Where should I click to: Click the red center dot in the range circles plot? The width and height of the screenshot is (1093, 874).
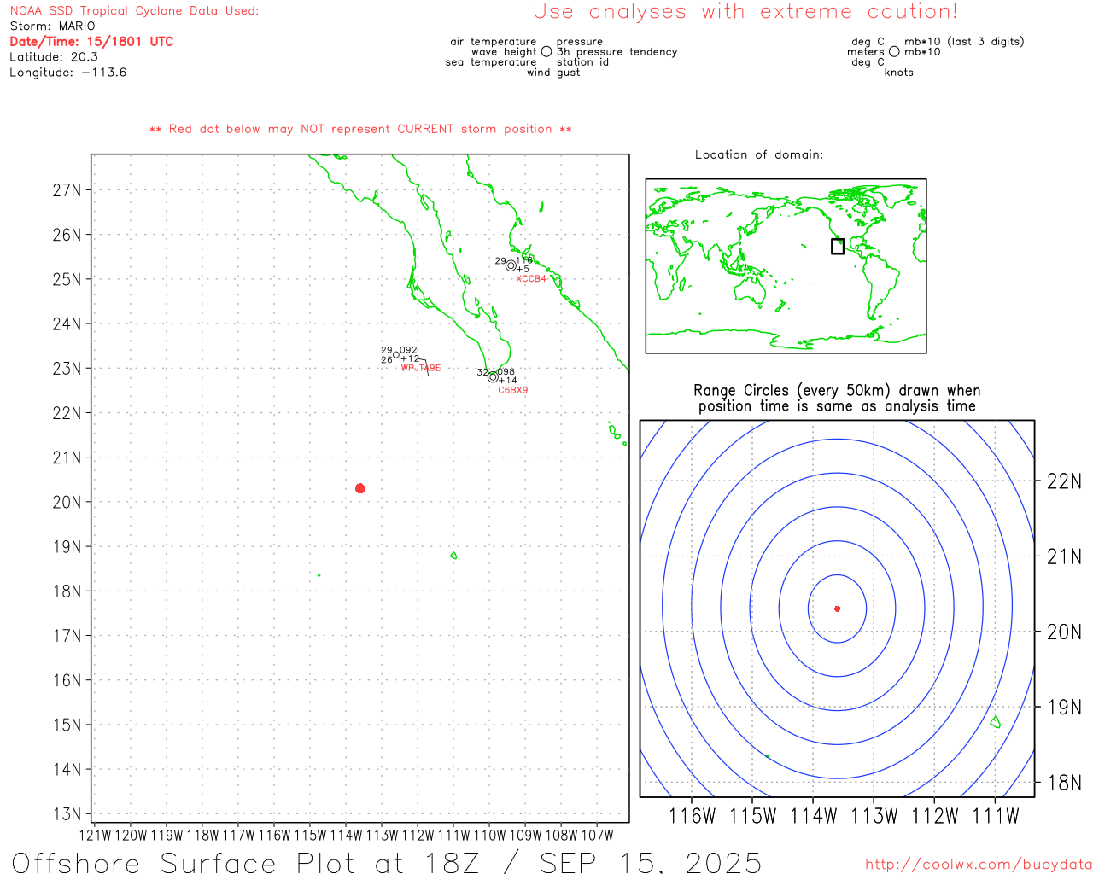838,609
